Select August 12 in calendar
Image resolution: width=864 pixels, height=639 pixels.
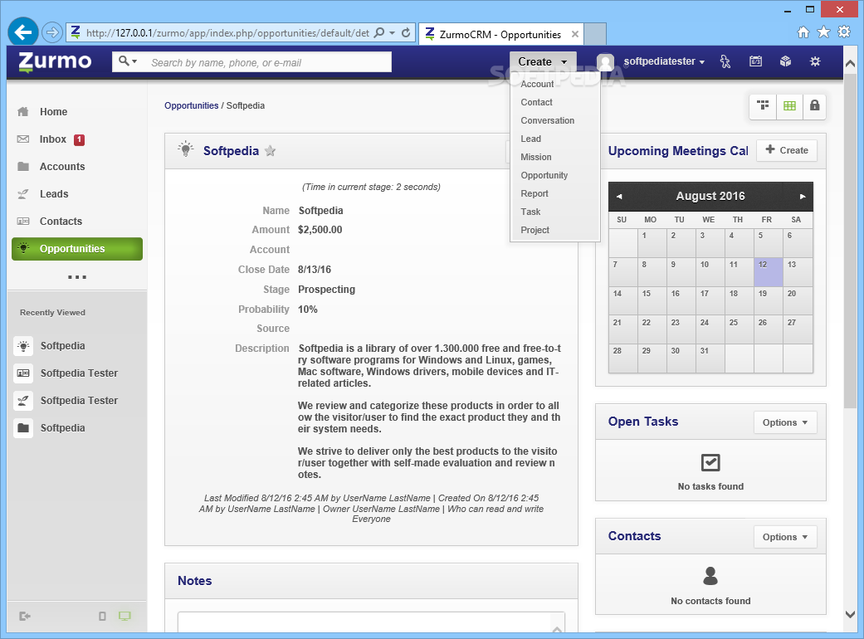coord(768,272)
